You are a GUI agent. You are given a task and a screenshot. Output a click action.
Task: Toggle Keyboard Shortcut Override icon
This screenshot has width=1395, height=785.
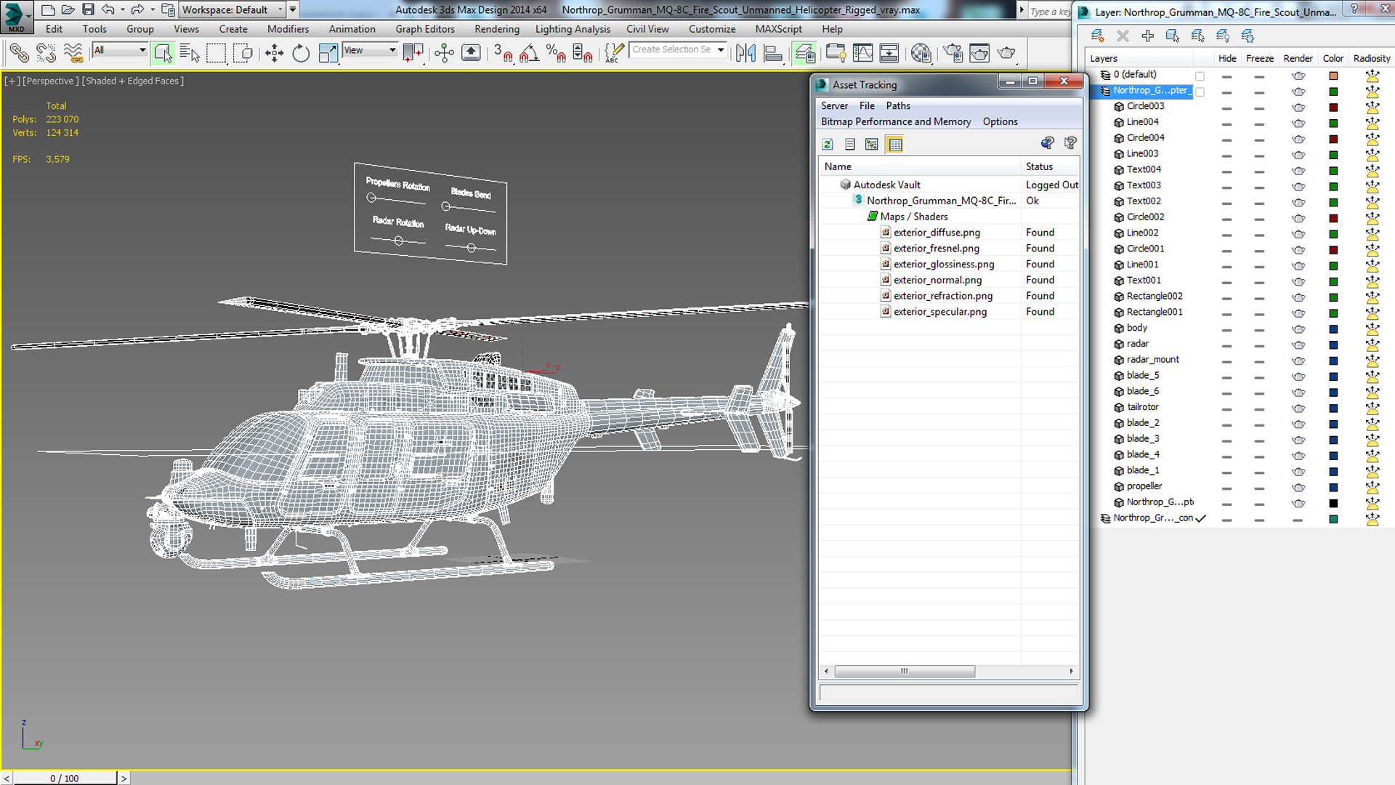point(471,53)
